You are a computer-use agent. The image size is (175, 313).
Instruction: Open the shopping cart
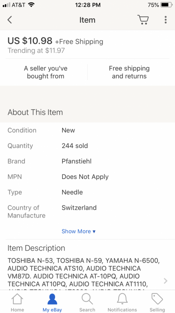[143, 20]
